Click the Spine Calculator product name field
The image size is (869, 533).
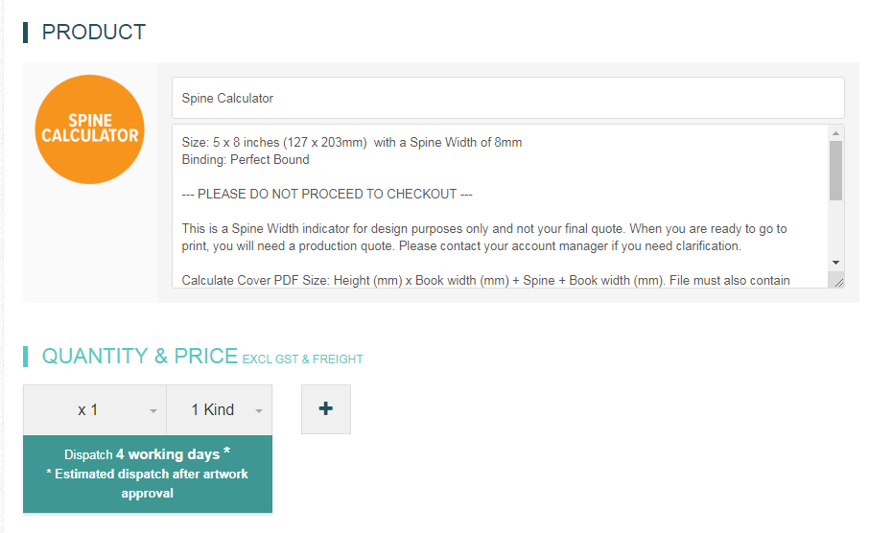pos(507,98)
